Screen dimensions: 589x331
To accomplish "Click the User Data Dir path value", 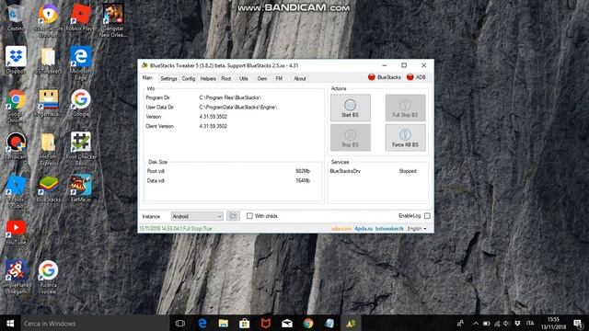I will click(238, 108).
